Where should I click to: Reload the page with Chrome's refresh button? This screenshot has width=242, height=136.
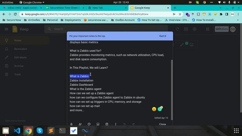(15, 14)
